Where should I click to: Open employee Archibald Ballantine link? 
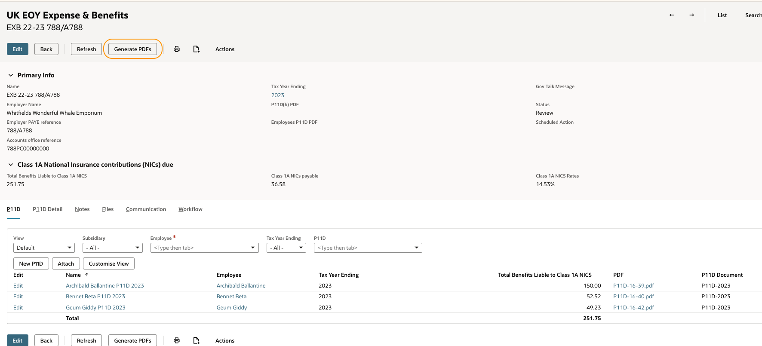pyautogui.click(x=241, y=286)
